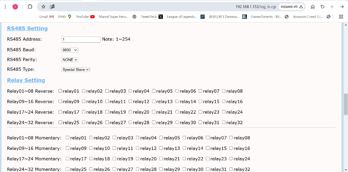Click the Home button in toolbar

click(313, 7)
